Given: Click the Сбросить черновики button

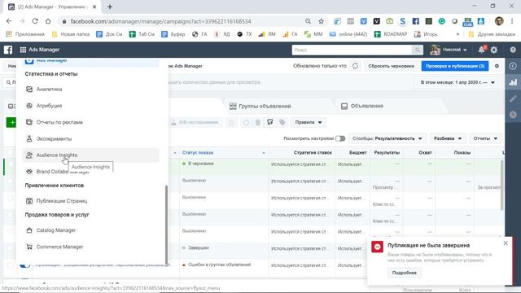Looking at the screenshot, I should (391, 66).
